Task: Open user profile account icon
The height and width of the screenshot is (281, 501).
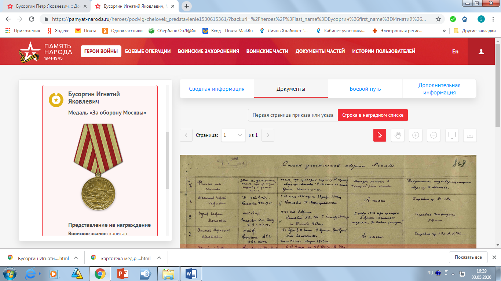Action: pyautogui.click(x=481, y=52)
